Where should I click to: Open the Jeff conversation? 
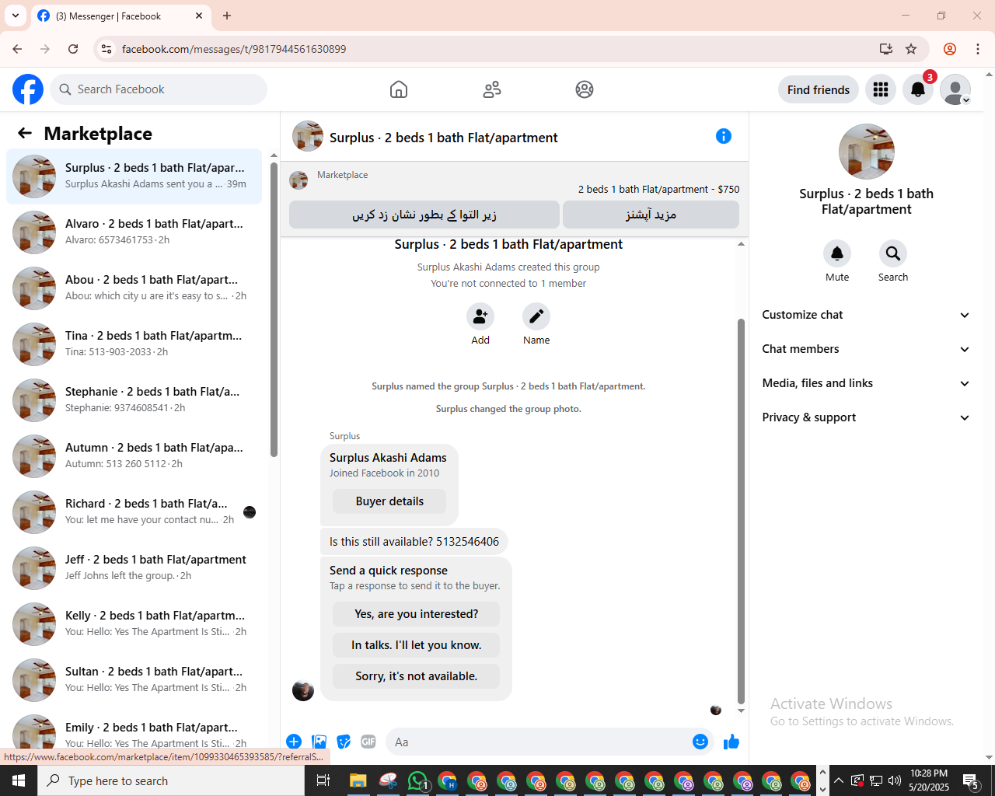tap(134, 568)
